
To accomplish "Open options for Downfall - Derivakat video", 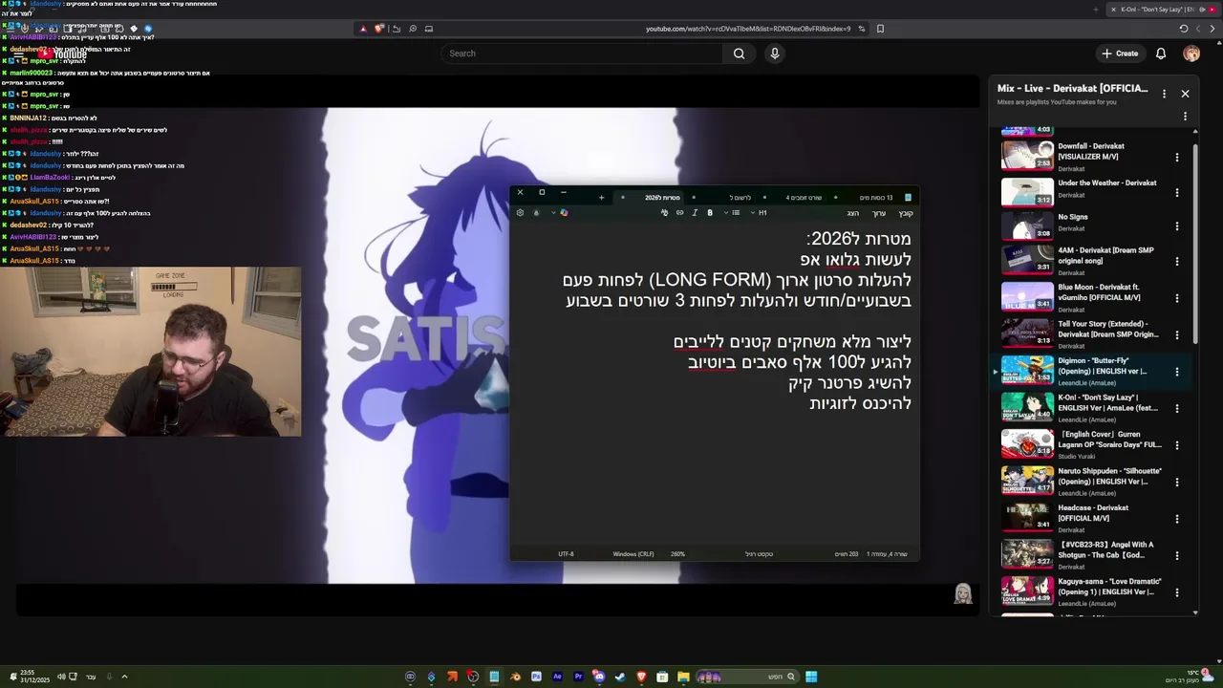I will [x=1177, y=158].
